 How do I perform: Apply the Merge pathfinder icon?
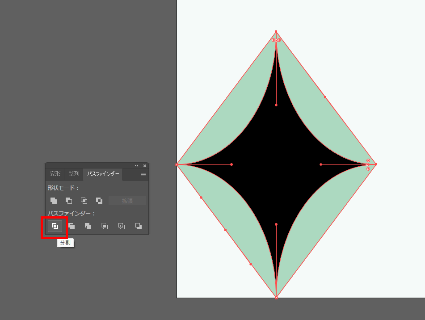click(x=88, y=226)
